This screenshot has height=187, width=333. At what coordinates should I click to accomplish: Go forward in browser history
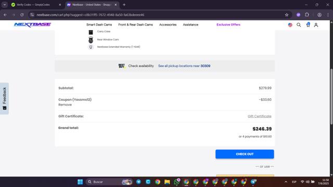pos(14,15)
